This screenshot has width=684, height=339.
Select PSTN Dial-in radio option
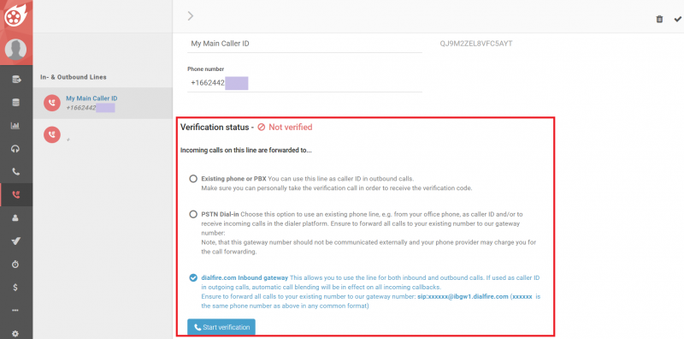click(193, 215)
